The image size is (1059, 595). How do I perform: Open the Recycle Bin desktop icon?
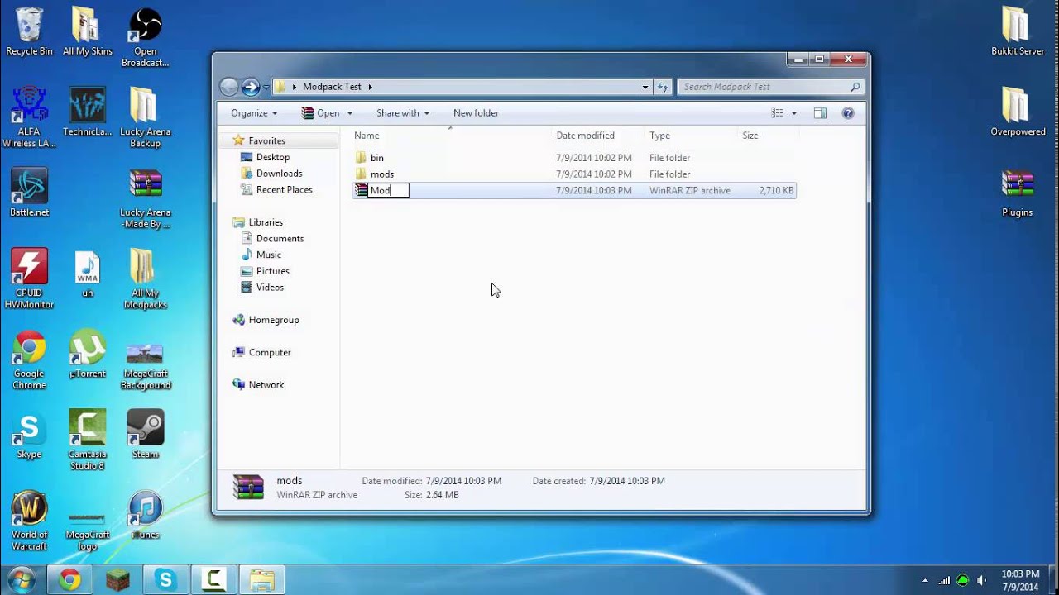(29, 32)
